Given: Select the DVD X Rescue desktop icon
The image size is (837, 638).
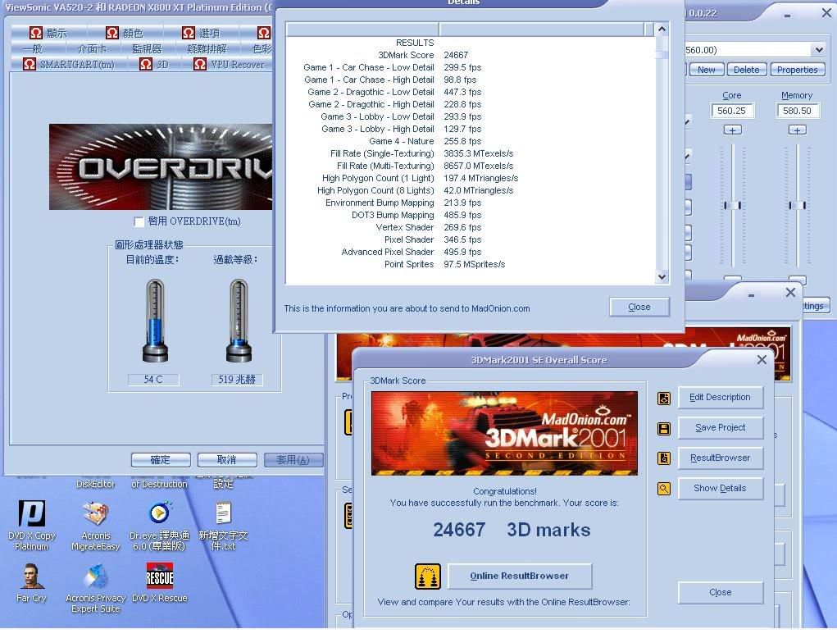Looking at the screenshot, I should pyautogui.click(x=160, y=582).
